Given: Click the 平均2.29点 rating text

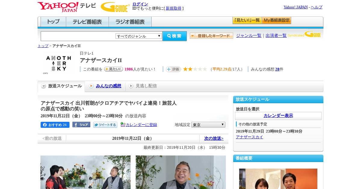Looking at the screenshot, I should coord(222,69).
